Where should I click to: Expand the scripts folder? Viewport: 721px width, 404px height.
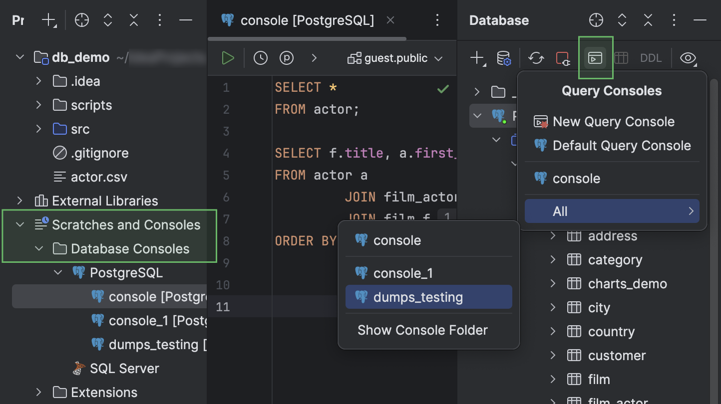point(39,105)
